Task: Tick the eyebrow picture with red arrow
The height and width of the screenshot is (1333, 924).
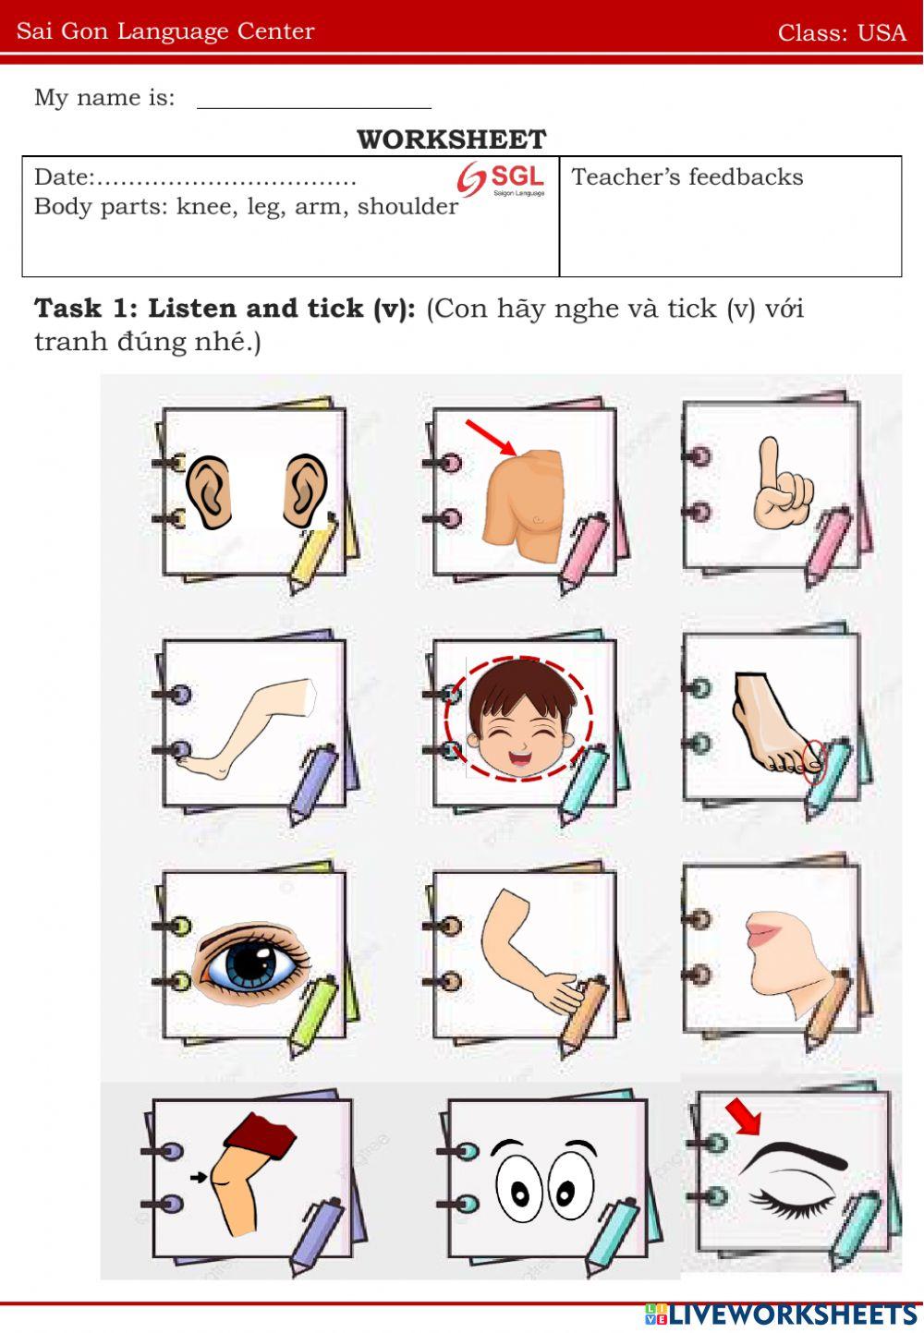Action: tap(795, 1173)
